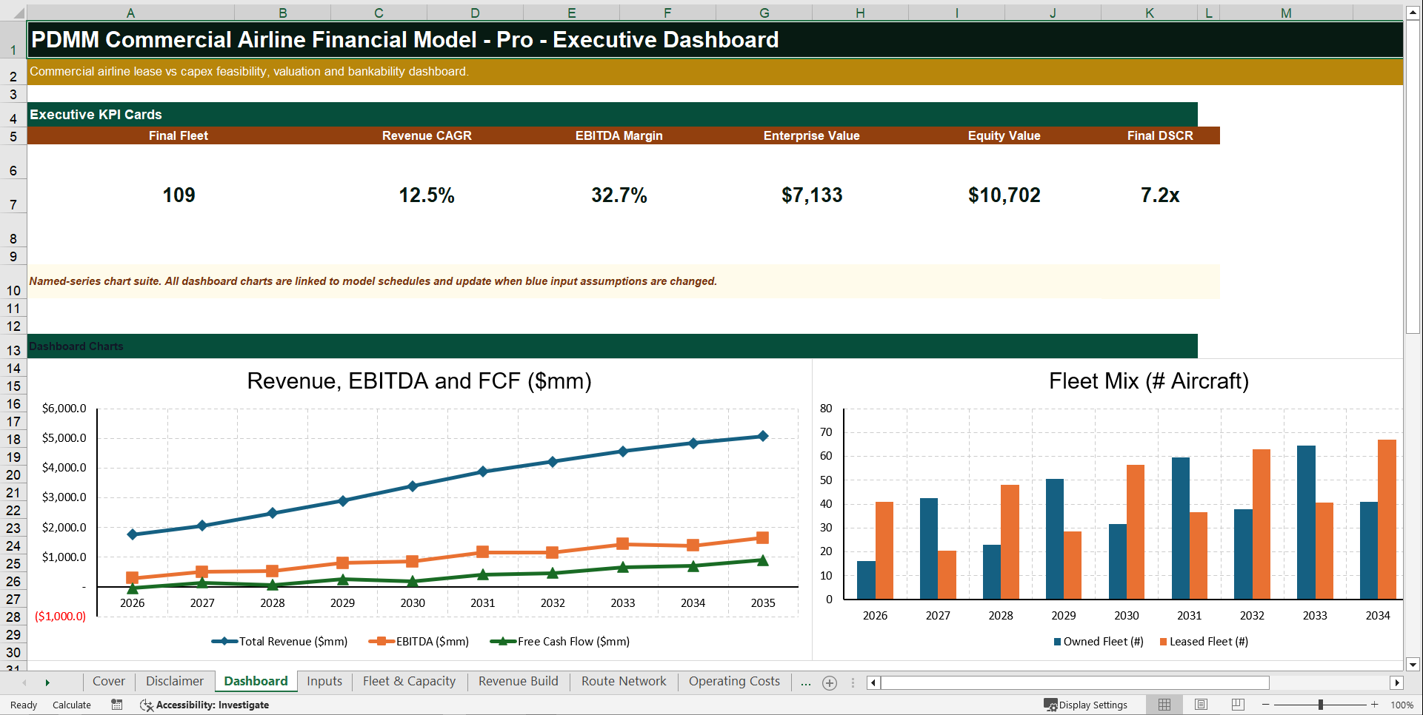Switch to Route Network sheet tab
1423x715 pixels.
coord(624,681)
